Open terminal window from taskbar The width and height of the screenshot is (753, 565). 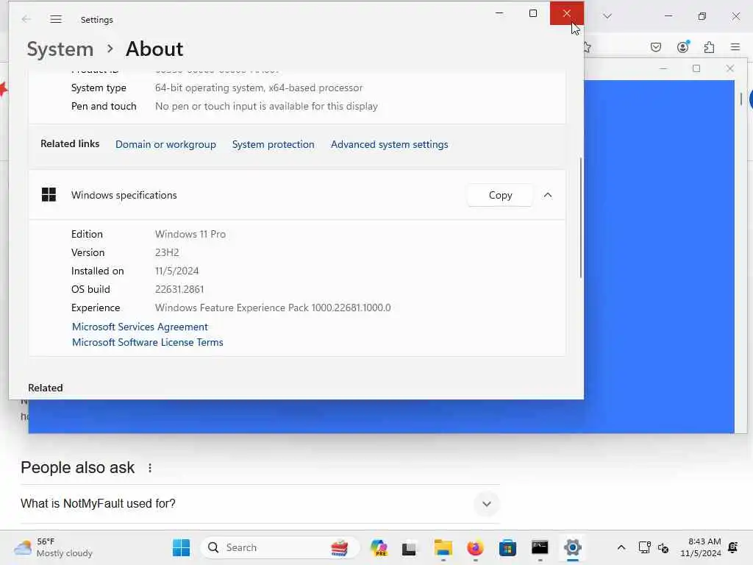(x=540, y=547)
